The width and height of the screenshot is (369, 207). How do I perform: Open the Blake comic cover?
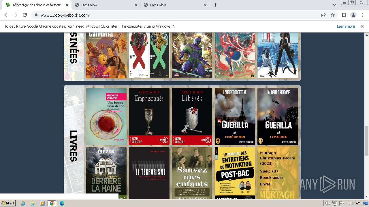278,55
